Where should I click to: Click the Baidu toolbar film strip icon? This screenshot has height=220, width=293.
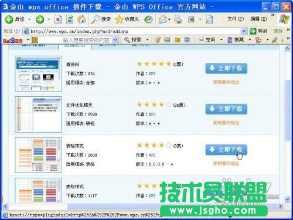187,40
